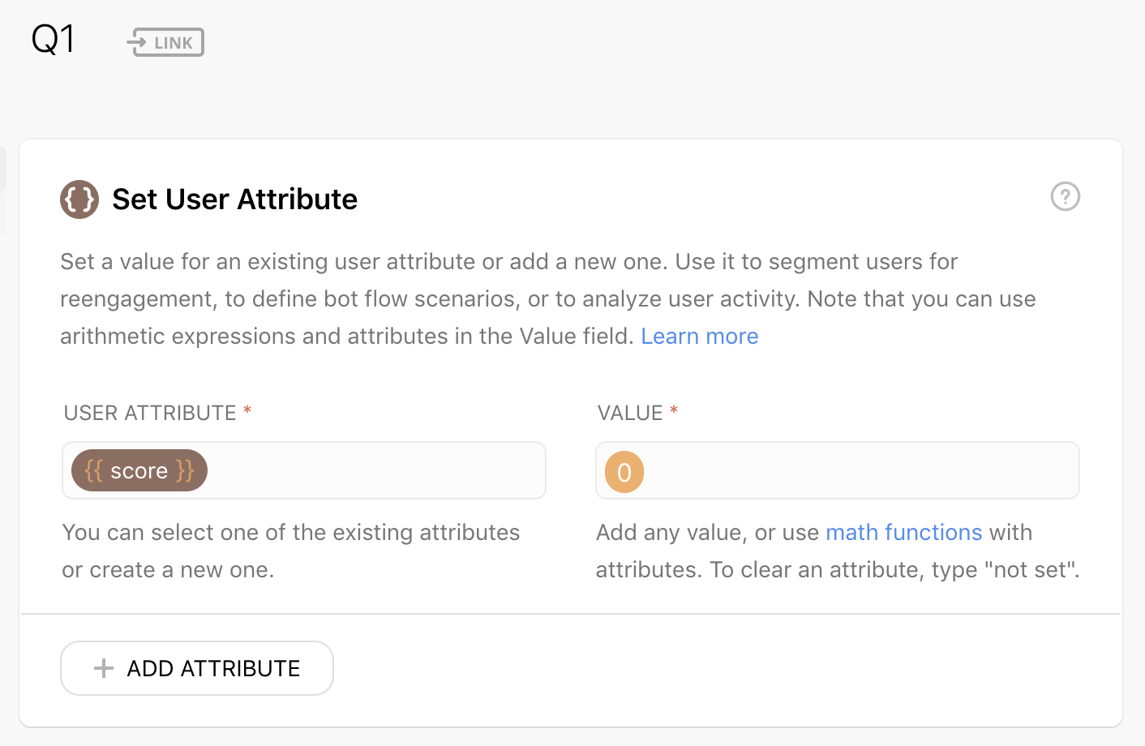
Task: Follow the math functions link
Action: [x=904, y=532]
